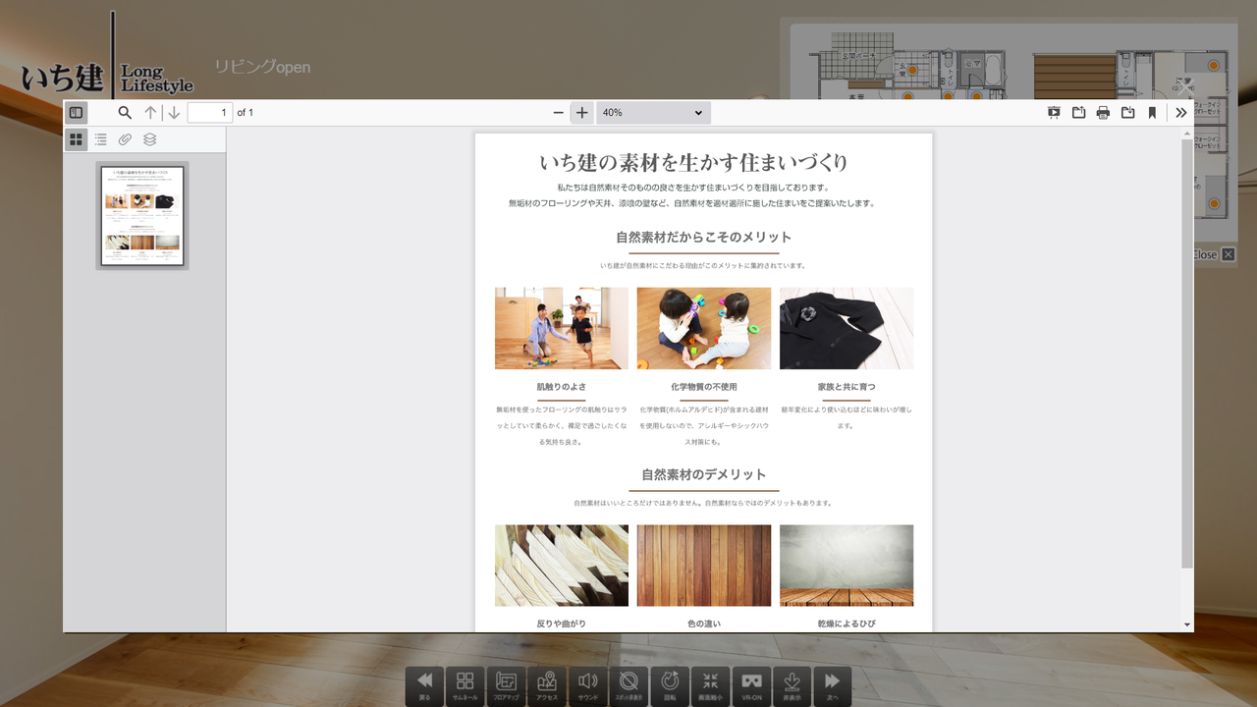This screenshot has height=707, width=1257.
Task: Open the フロアマップ floor map
Action: coord(506,685)
